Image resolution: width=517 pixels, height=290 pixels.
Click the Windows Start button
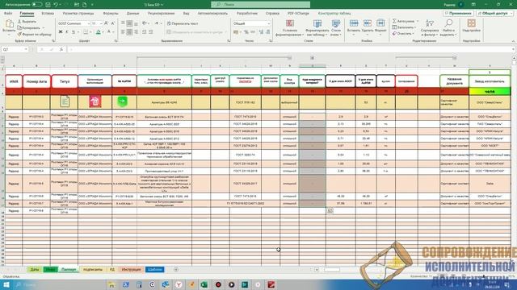pos(6,284)
